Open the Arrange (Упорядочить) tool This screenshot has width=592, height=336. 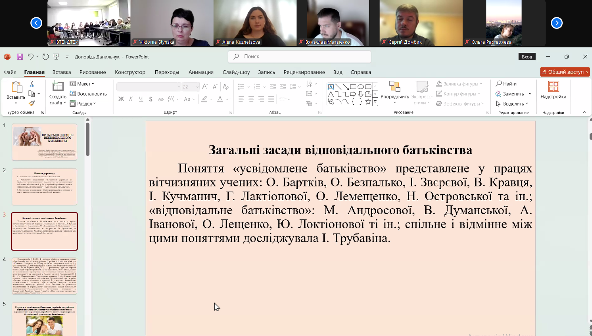point(394,92)
